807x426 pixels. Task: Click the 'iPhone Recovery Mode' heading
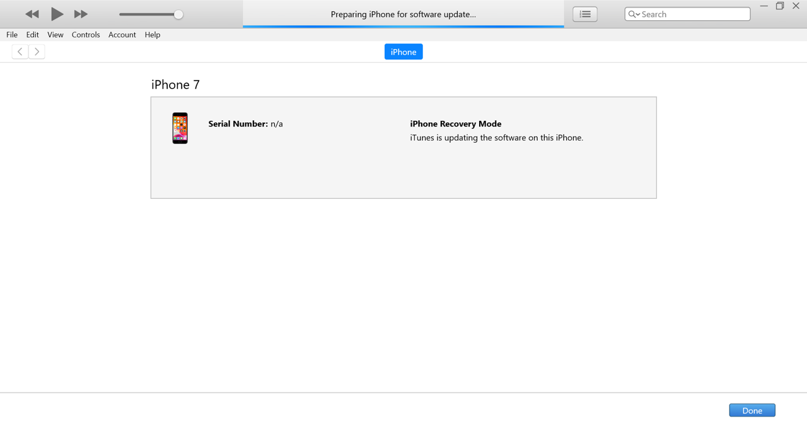(456, 124)
